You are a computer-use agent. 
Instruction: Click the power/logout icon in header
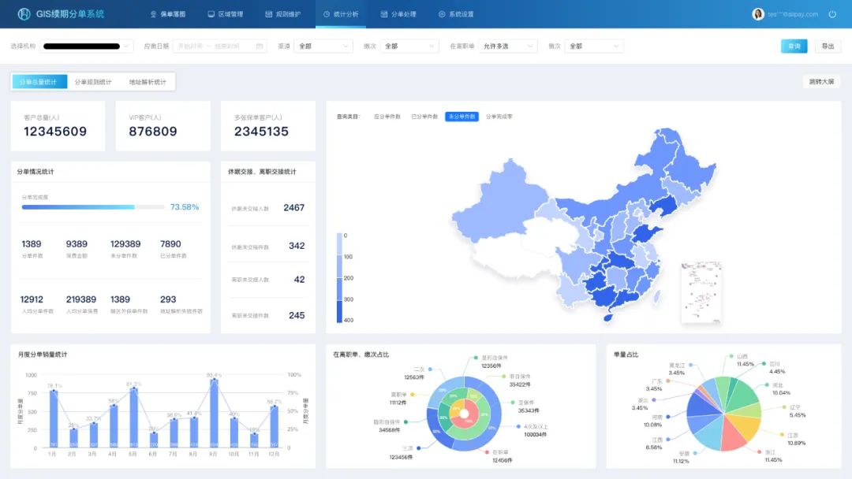tap(832, 14)
